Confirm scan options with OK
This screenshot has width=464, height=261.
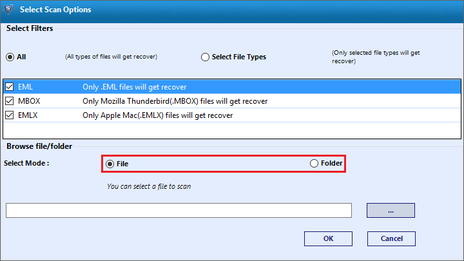(328, 238)
